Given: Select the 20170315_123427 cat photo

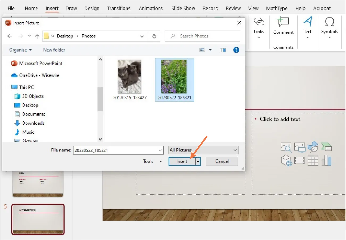Looking at the screenshot, I should pos(130,77).
